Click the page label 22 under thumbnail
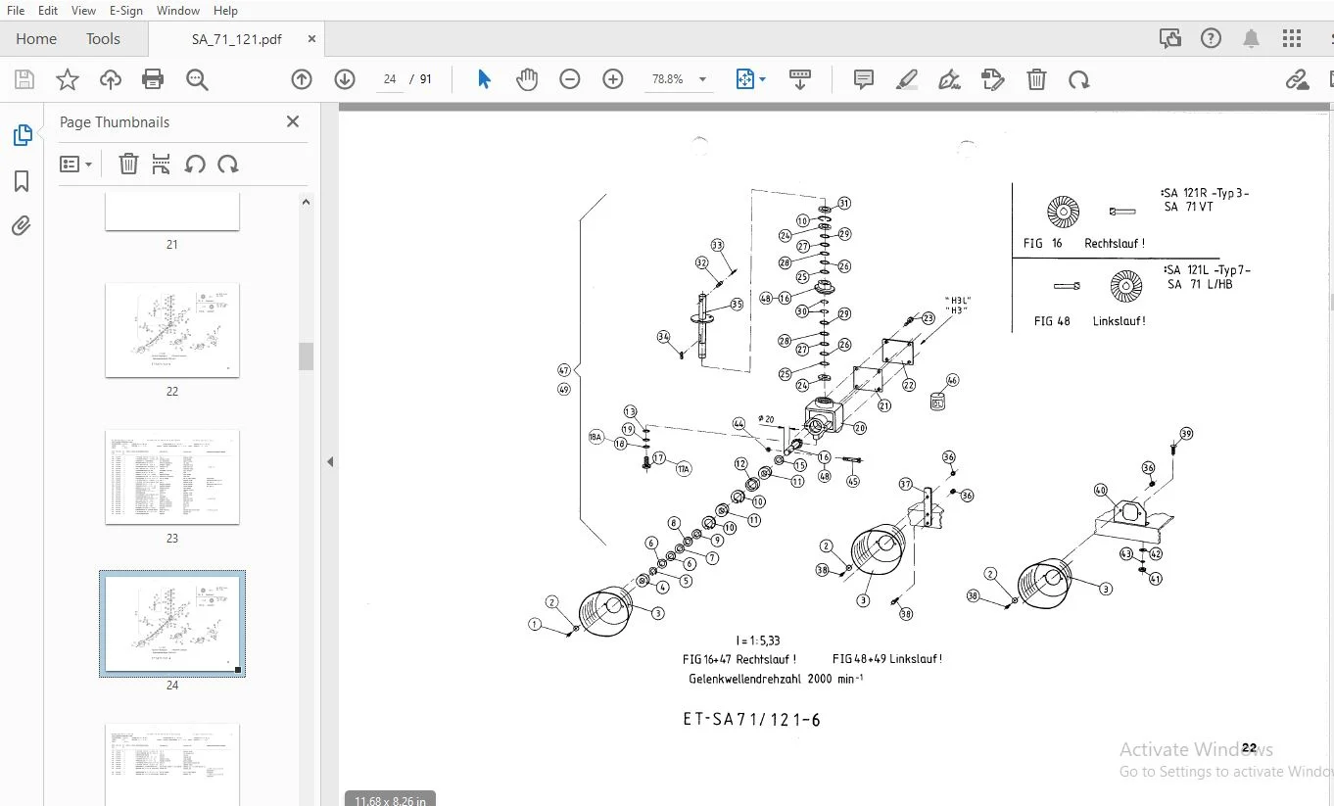1334x806 pixels. pos(172,392)
